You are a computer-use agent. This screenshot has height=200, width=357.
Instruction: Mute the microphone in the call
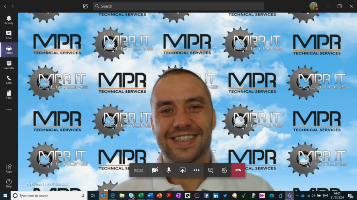point(169,170)
